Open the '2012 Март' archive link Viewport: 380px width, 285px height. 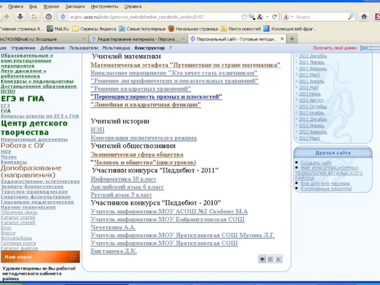click(x=310, y=138)
